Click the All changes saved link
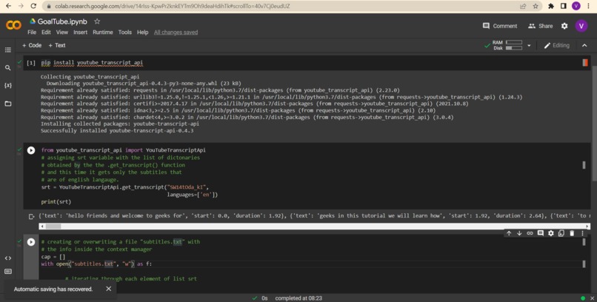The width and height of the screenshot is (597, 302). click(x=176, y=33)
